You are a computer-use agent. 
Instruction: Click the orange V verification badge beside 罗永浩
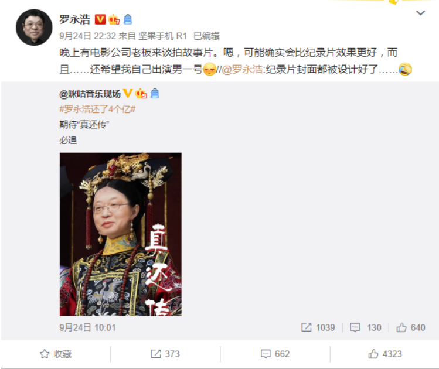click(100, 19)
